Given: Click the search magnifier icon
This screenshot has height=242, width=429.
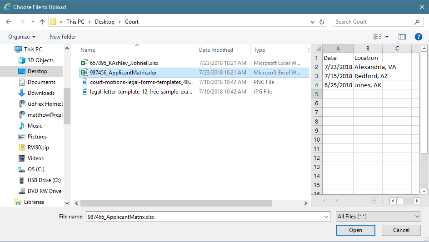Looking at the screenshot, I should (417, 22).
